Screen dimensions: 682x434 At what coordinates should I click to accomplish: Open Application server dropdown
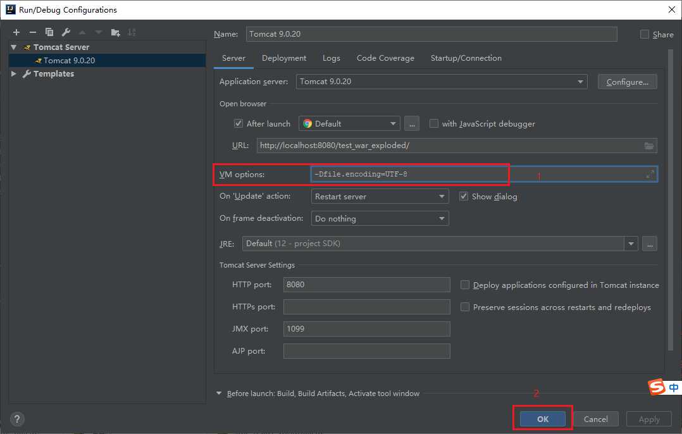click(442, 82)
